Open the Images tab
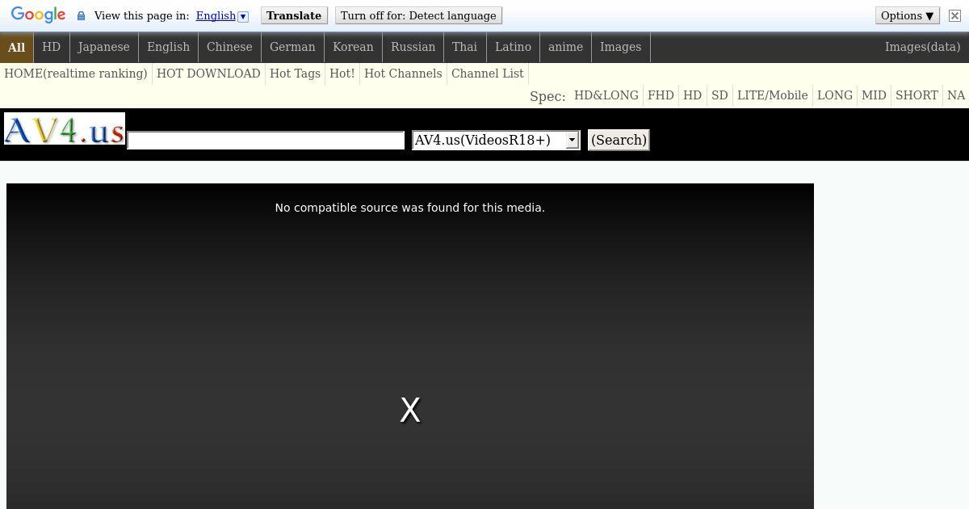Screen dimensions: 969x509 (x=620, y=47)
